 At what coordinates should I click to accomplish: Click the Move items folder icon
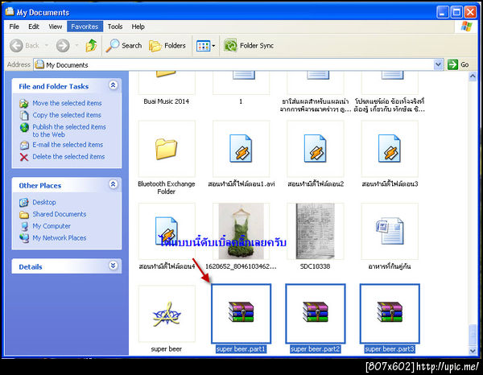click(24, 104)
